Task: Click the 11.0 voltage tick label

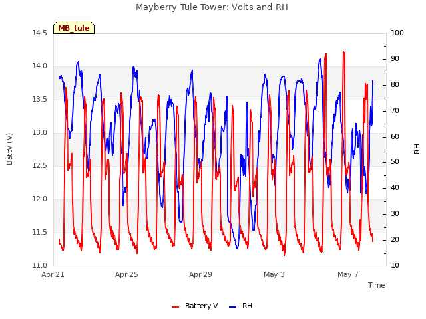Action: coord(40,265)
